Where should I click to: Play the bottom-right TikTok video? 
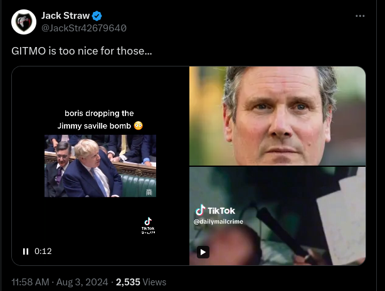(203, 251)
